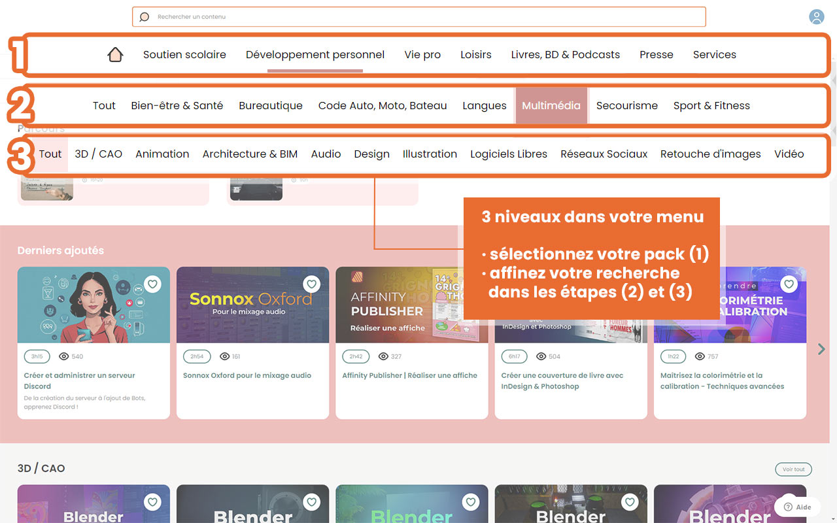The height and width of the screenshot is (523, 837).
Task: Click the home icon in the navigation bar
Action: (x=116, y=54)
